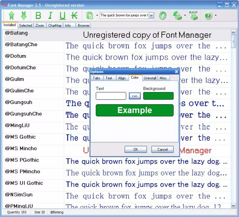The height and width of the screenshot is (217, 239).
Task: Click the vertical scrollbar thumb
Action: coord(233,42)
